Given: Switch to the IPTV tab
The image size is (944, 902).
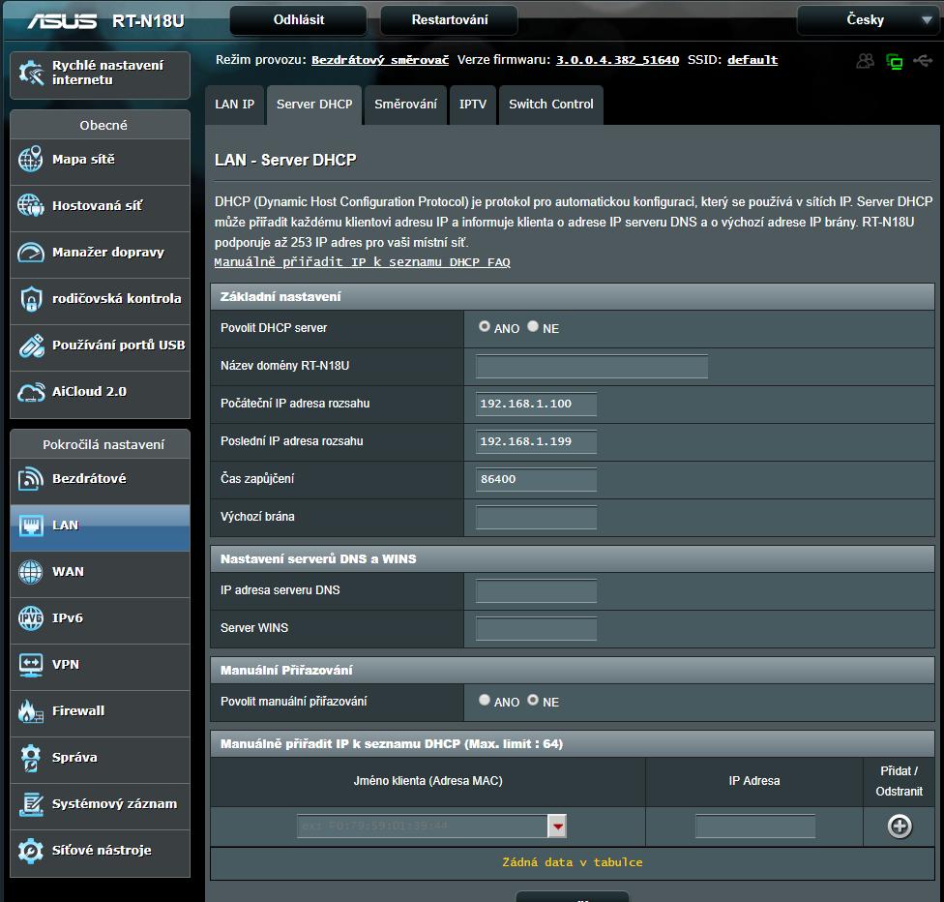Looking at the screenshot, I should (x=473, y=105).
